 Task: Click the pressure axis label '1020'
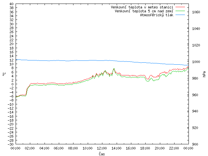[x=196, y=45]
